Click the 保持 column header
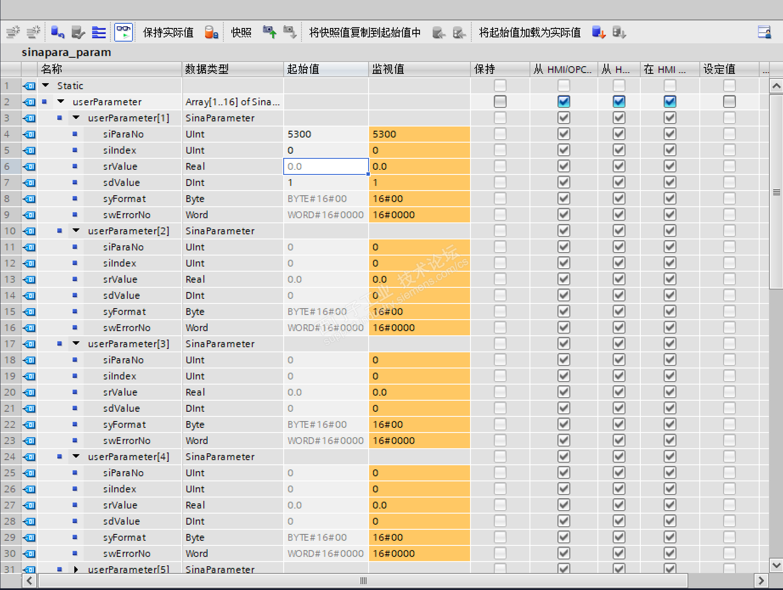Viewport: 783px width, 590px height. 500,69
